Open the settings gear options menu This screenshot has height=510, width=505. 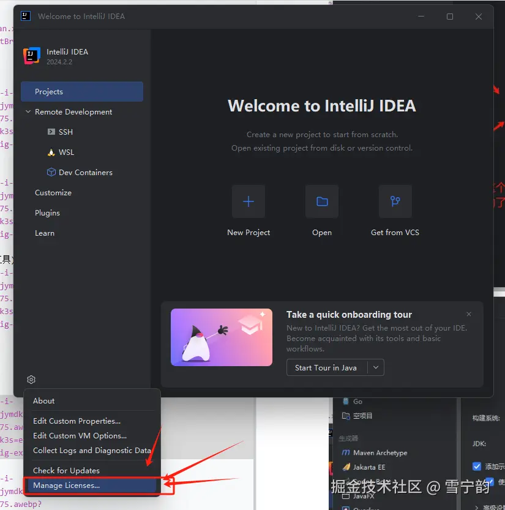point(31,380)
